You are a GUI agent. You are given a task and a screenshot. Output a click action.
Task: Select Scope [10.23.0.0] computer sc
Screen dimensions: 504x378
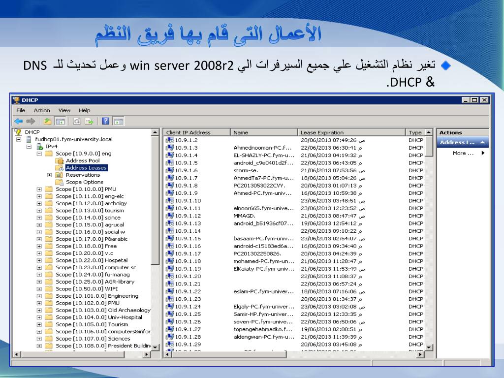96,267
